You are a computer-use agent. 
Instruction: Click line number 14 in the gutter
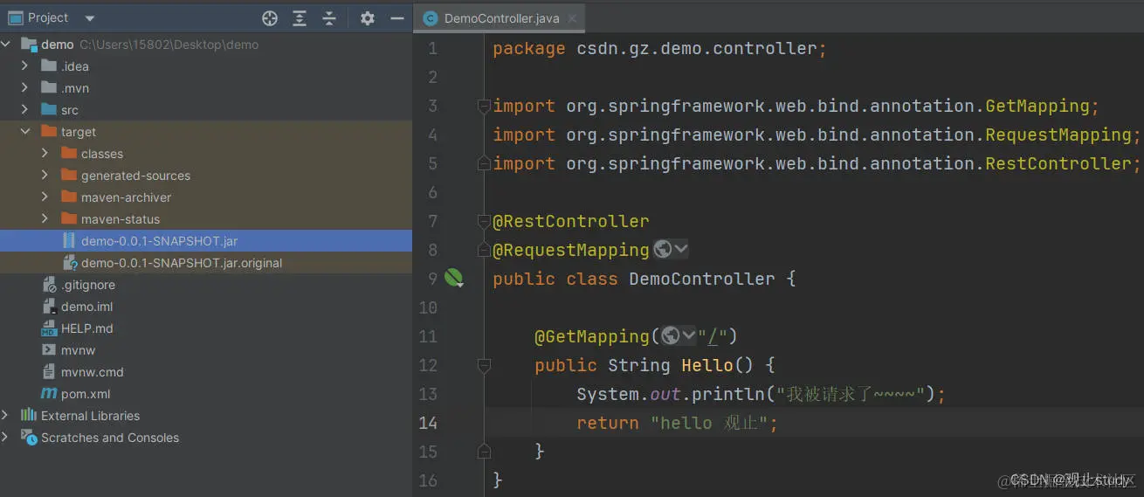coord(428,423)
